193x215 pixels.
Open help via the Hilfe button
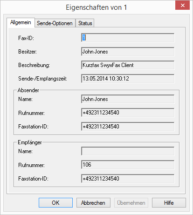[x=169, y=203]
